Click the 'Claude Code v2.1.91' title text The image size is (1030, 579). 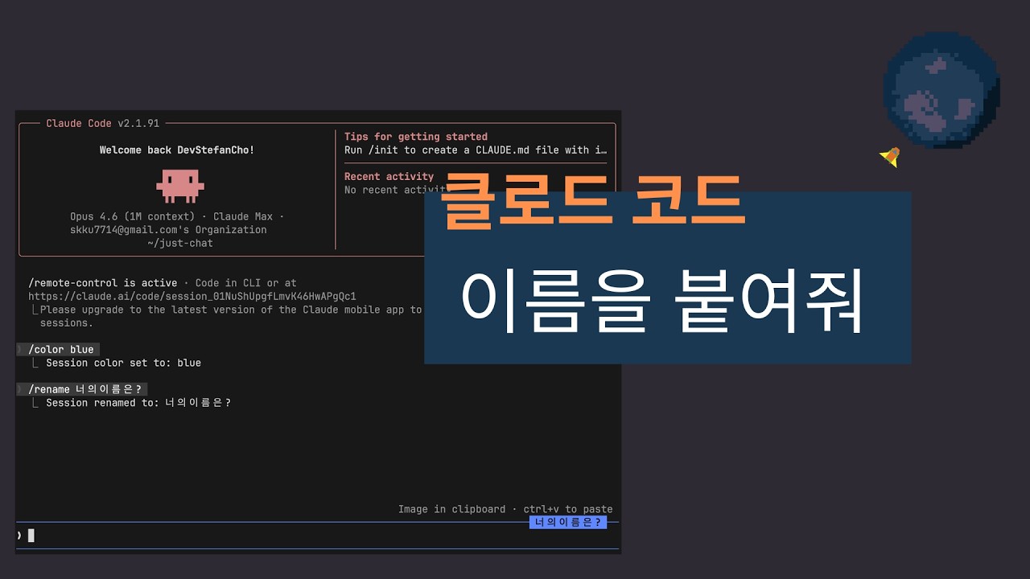103,123
